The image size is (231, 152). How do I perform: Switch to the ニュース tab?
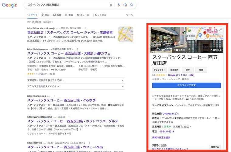tap(83, 15)
